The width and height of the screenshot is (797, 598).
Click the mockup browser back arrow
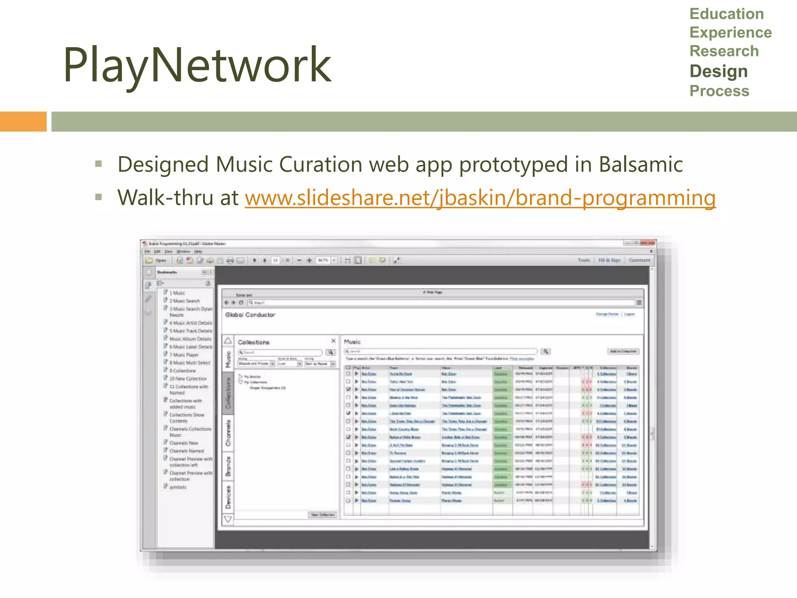(227, 303)
